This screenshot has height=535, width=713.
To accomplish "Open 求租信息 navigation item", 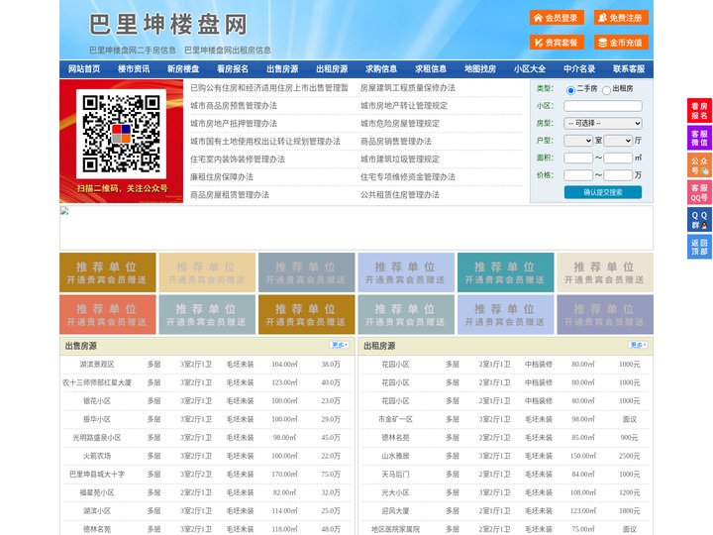I will [x=431, y=69].
